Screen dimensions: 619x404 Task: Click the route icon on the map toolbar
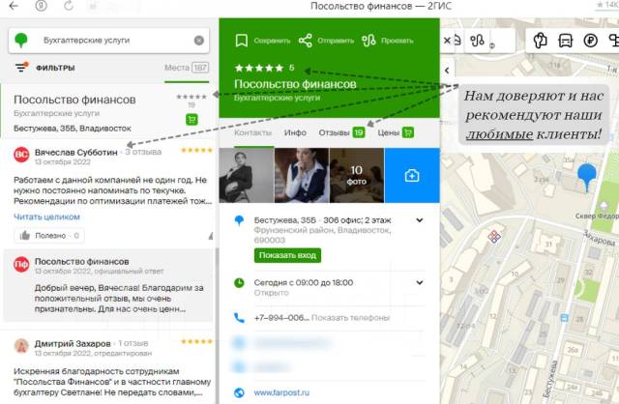477,41
